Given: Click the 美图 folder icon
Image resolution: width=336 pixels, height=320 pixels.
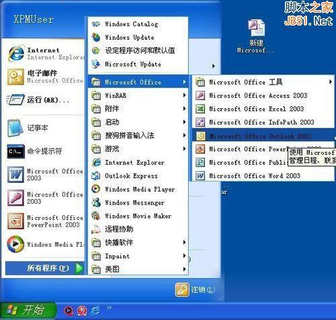Looking at the screenshot, I should (x=96, y=269).
